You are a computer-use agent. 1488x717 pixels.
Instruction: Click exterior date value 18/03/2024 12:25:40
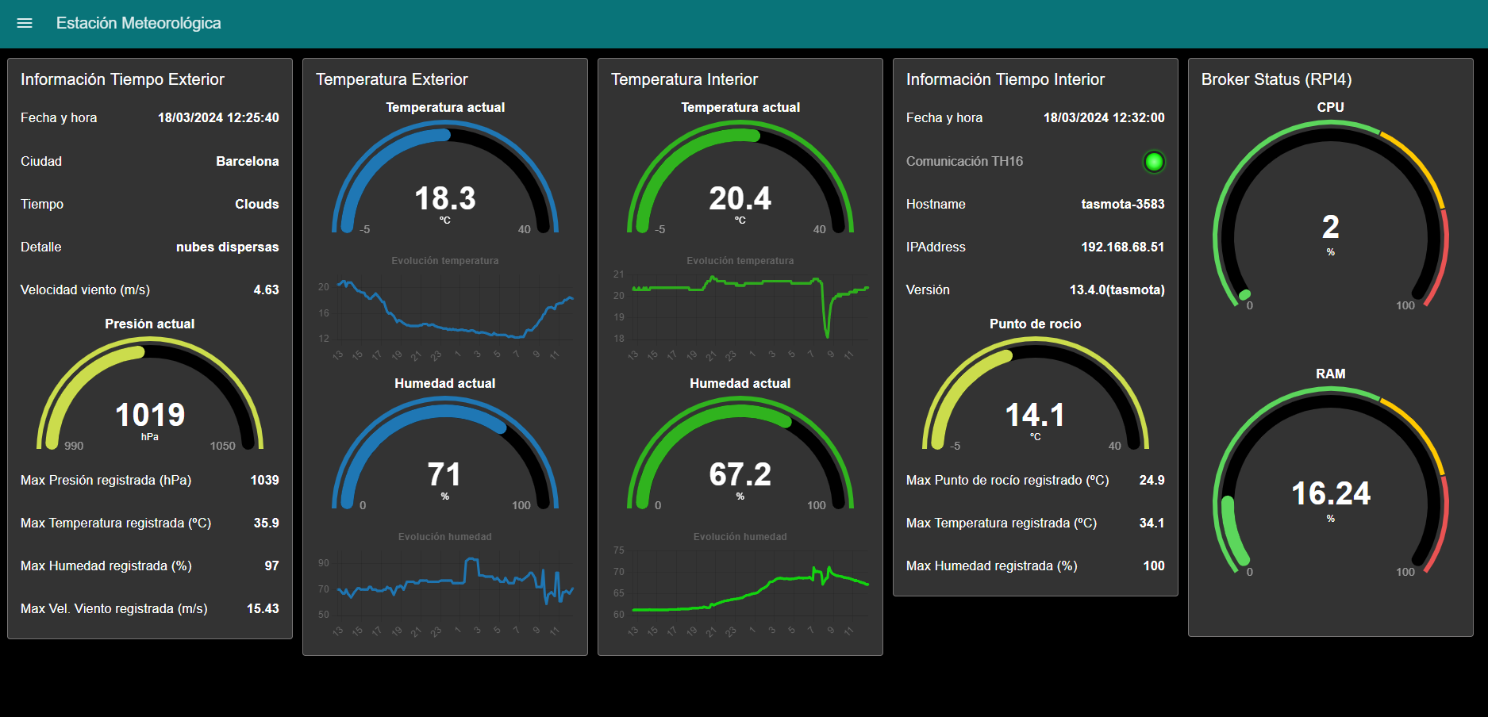pos(218,118)
